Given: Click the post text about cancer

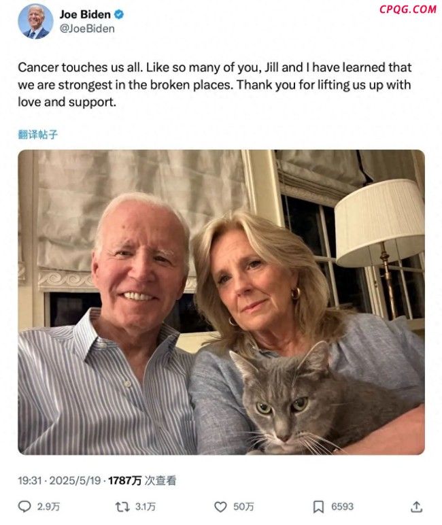Looking at the screenshot, I should pos(215,85).
